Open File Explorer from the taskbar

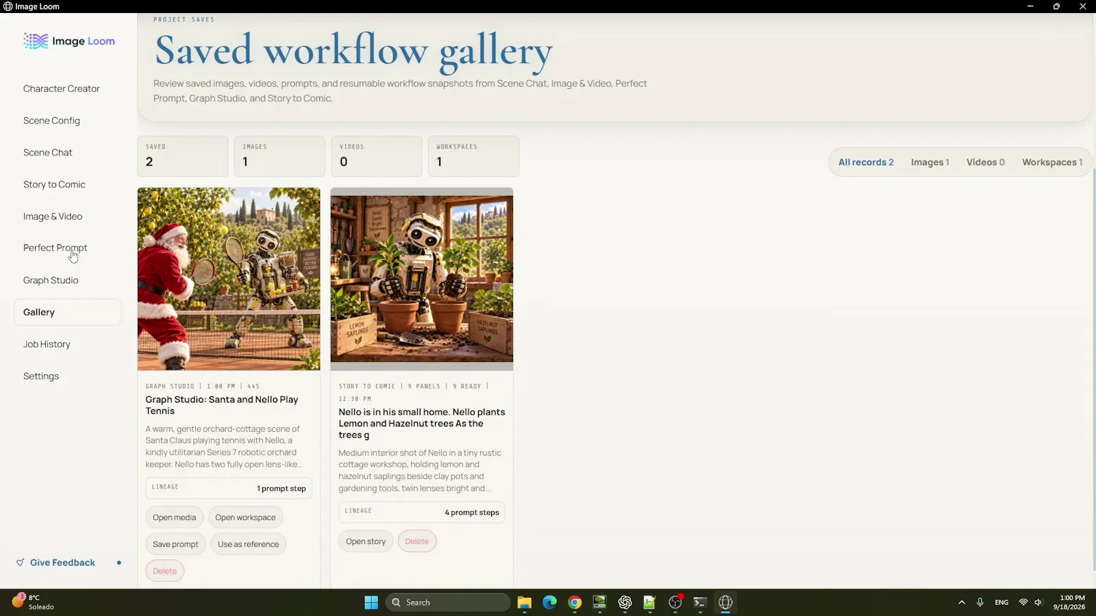tap(525, 602)
